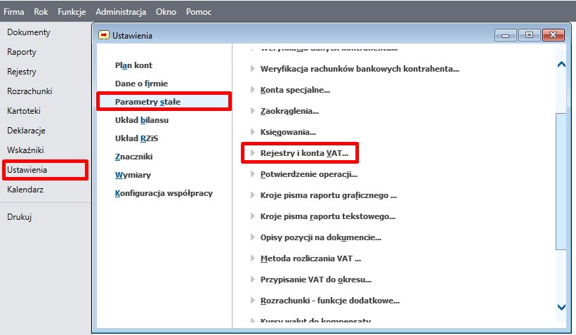This screenshot has height=335, width=576.
Task: Open the Pomoc menu
Action: [199, 12]
